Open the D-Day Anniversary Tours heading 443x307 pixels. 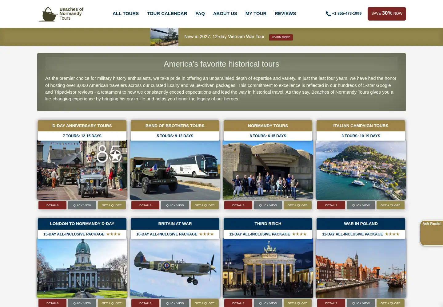[x=82, y=126]
